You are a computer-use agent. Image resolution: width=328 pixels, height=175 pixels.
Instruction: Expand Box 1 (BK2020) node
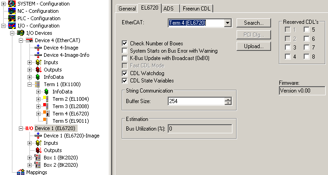point(30,158)
